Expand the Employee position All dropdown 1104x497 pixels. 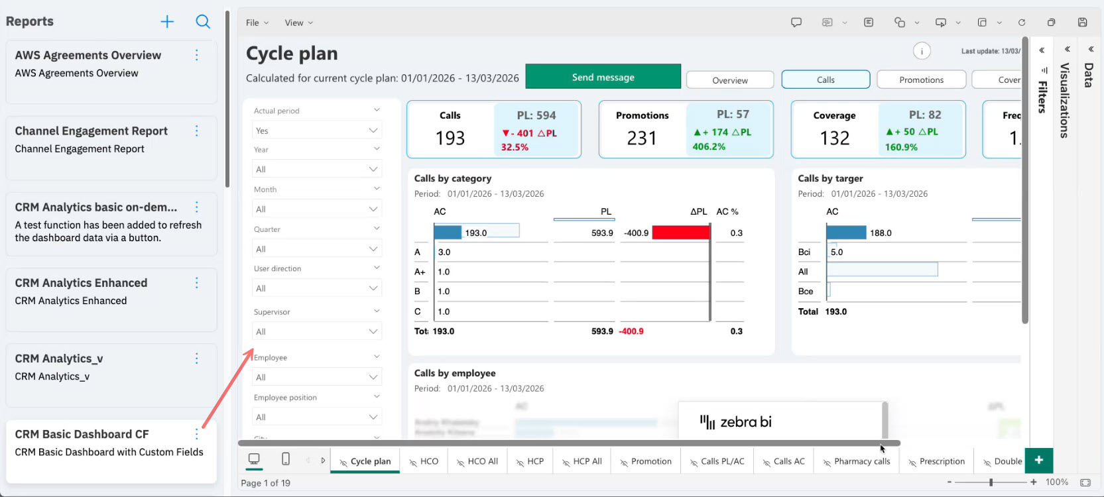[316, 417]
